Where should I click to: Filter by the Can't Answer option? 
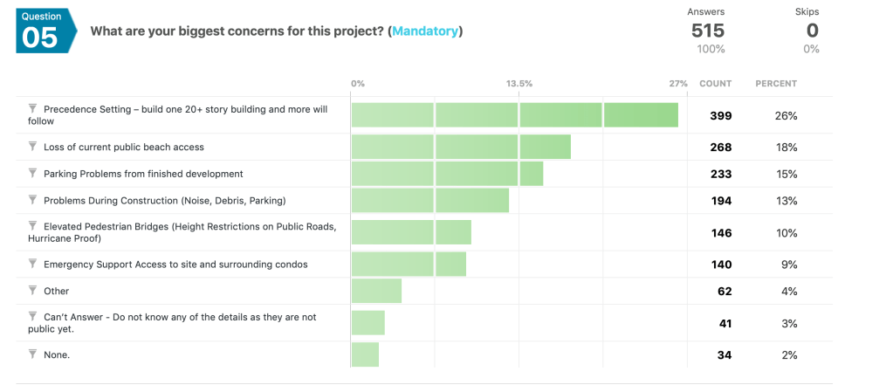tap(33, 316)
